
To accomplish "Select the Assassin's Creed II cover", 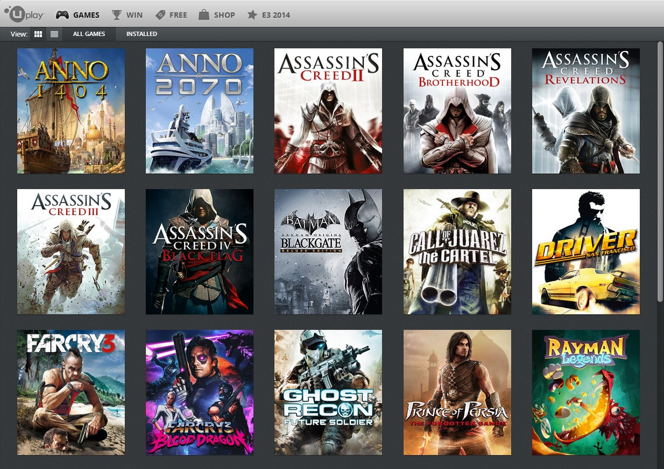I will tap(328, 111).
